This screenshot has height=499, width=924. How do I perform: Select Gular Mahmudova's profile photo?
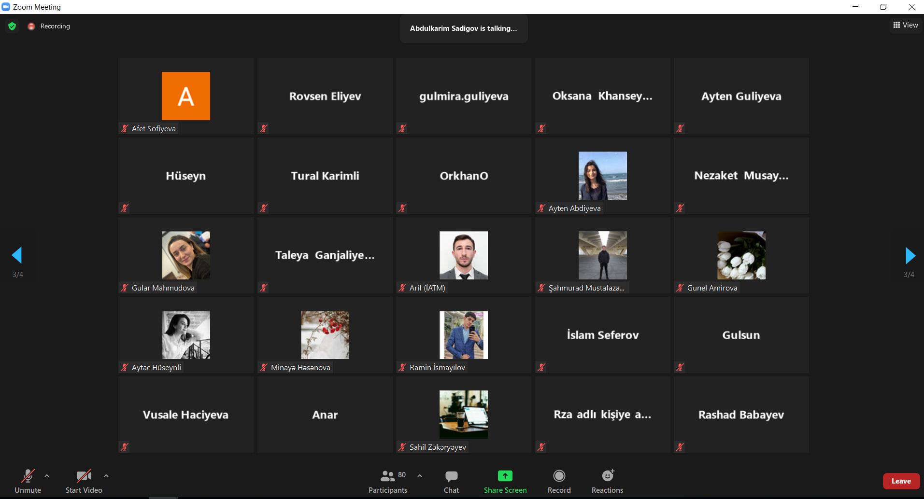click(x=186, y=255)
